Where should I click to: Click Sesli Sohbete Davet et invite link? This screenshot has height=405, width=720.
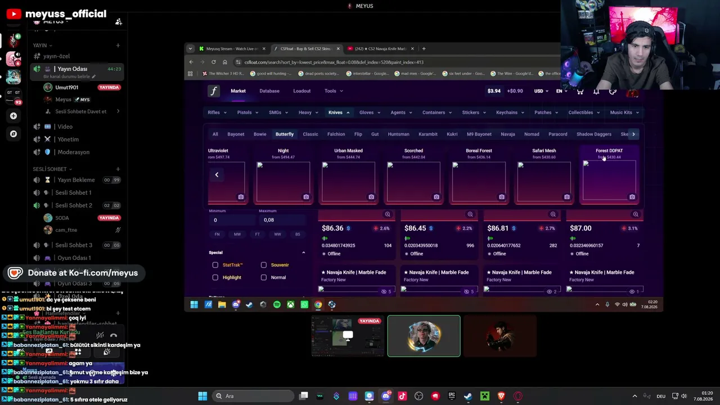pyautogui.click(x=81, y=111)
